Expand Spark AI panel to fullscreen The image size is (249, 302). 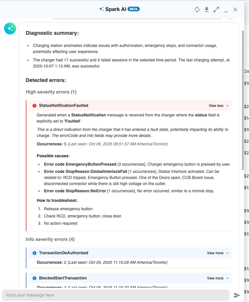point(216,10)
